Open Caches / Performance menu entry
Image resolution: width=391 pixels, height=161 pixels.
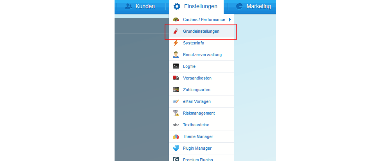point(201,19)
